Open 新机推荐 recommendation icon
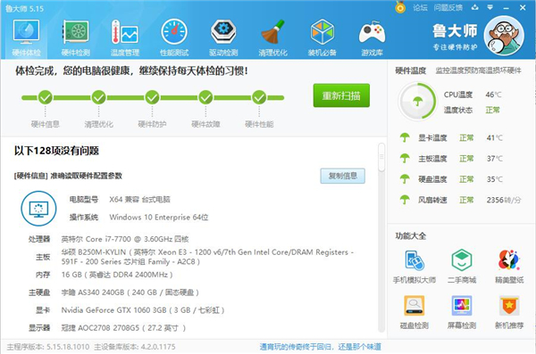 point(509,306)
